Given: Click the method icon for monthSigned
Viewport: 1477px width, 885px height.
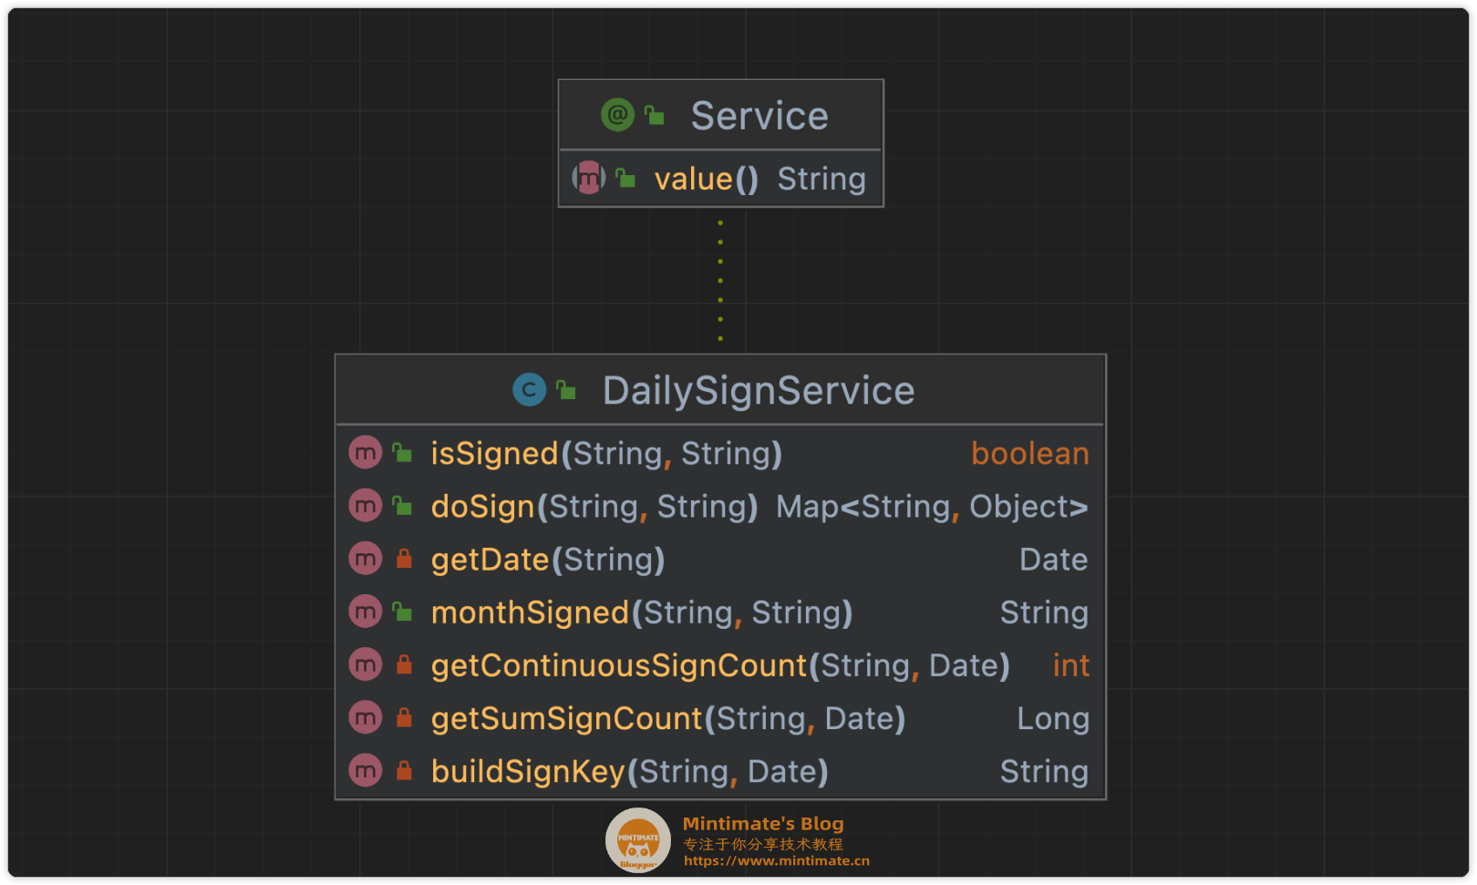Looking at the screenshot, I should (365, 611).
